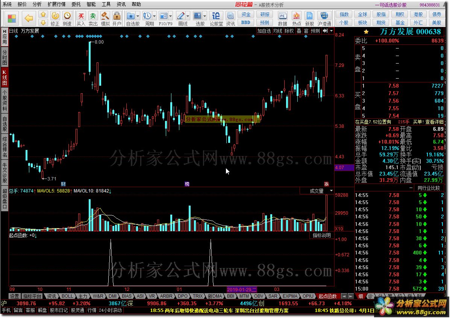
Task: Click the 股市日记 status bar button
Action: point(59,310)
